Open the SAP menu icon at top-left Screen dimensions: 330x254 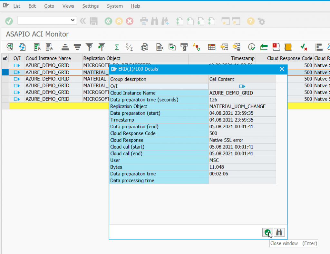[5, 6]
